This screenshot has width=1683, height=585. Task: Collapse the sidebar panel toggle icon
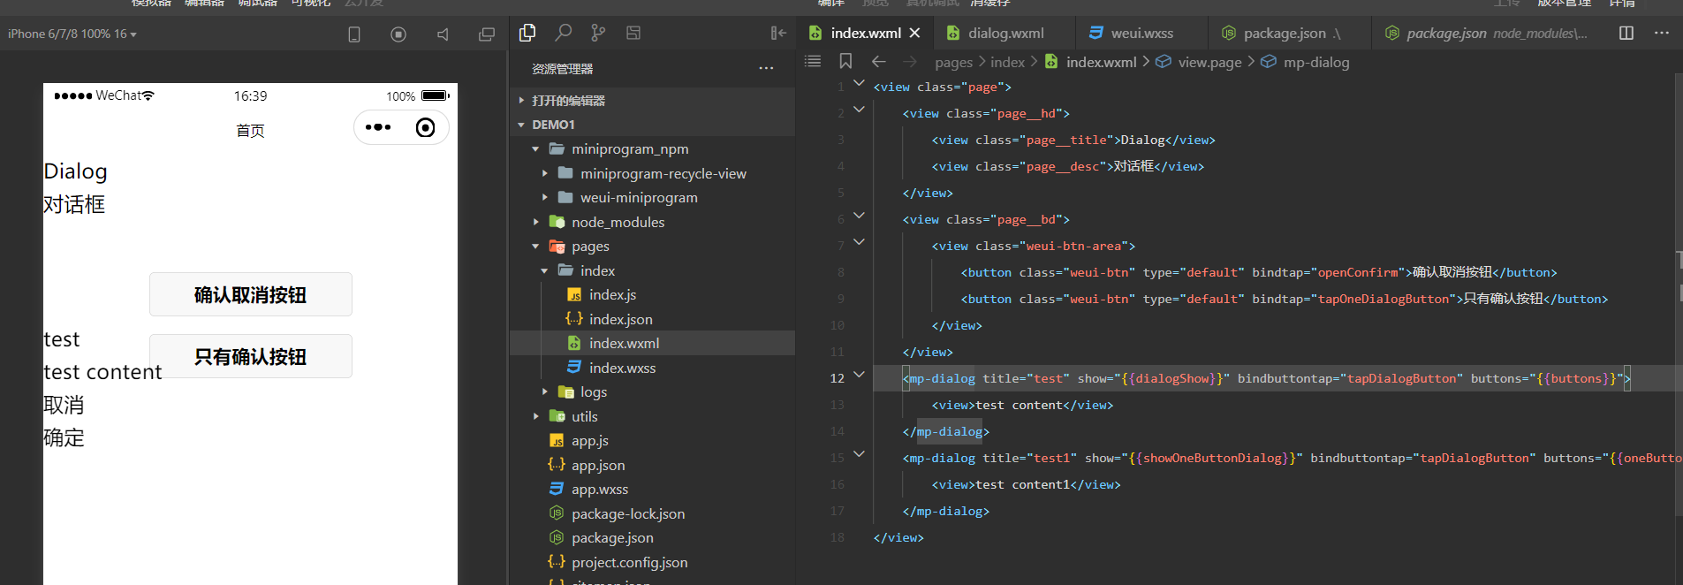(778, 33)
